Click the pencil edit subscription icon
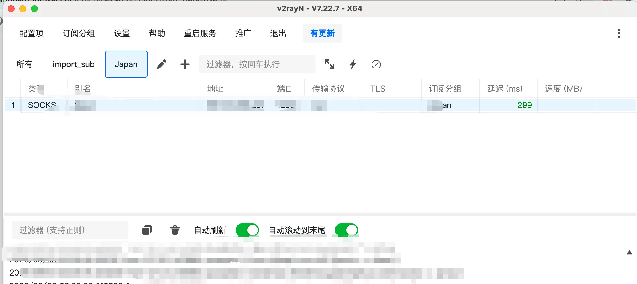 click(x=162, y=64)
